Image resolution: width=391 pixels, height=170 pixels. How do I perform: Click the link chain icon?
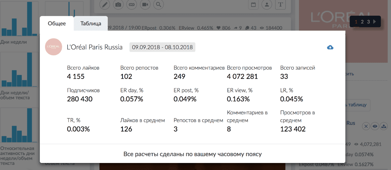click(132, 4)
